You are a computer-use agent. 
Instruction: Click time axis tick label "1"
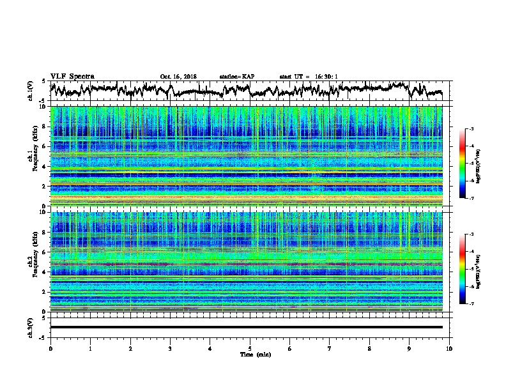coord(90,349)
